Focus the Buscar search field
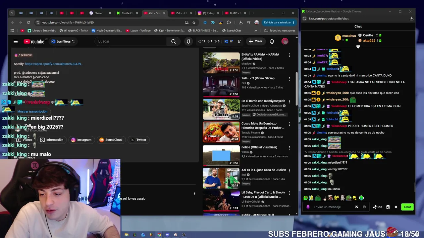The image size is (424, 238). [131, 41]
